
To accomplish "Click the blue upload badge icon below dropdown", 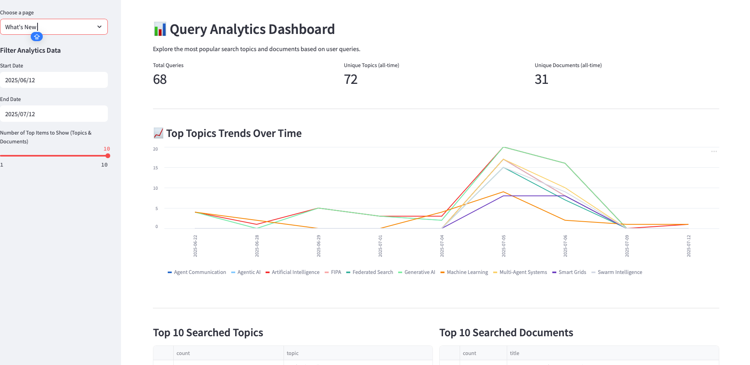I will pyautogui.click(x=37, y=37).
